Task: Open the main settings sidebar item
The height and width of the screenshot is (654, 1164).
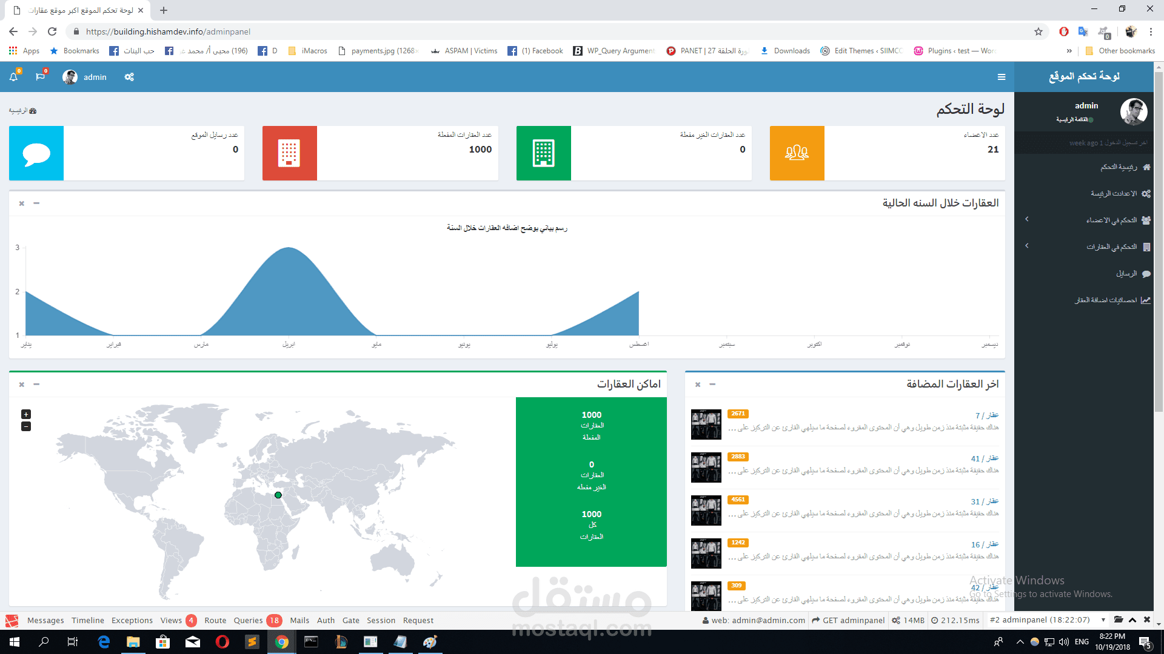Action: tap(1083, 194)
